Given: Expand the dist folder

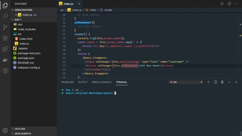Looking at the screenshot, I should tap(20, 24).
